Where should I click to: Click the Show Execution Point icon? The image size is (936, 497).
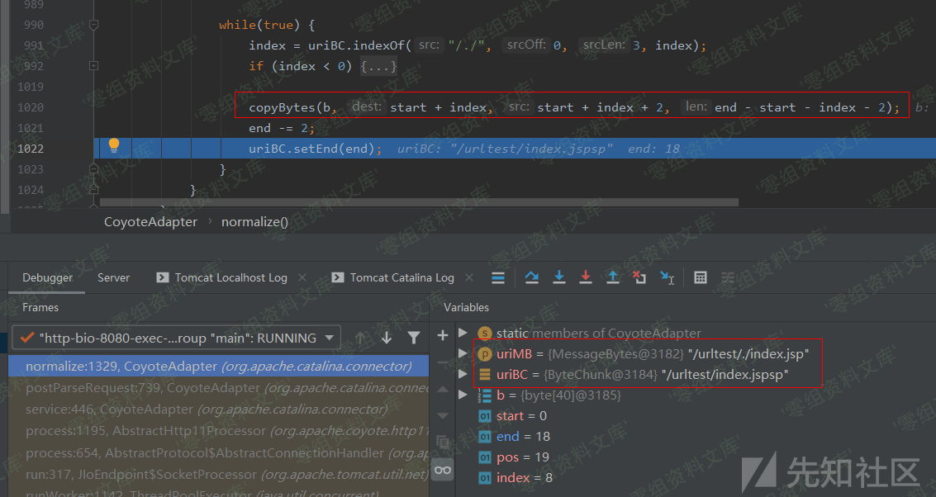[497, 277]
